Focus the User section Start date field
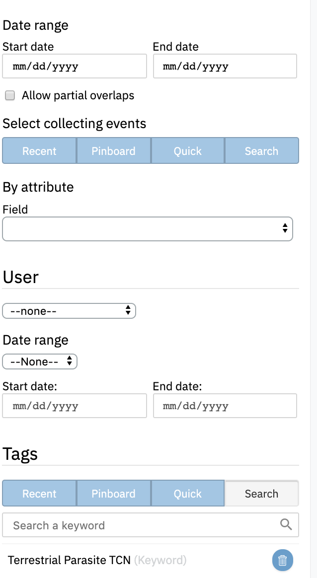 point(75,406)
